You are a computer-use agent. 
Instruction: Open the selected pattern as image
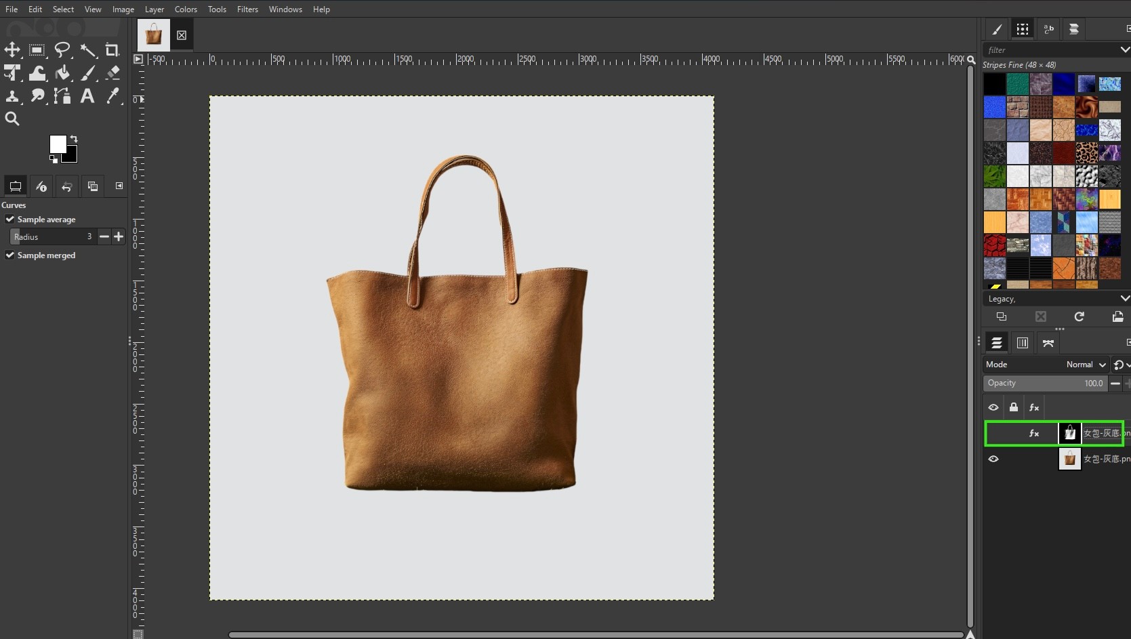[x=1118, y=316]
